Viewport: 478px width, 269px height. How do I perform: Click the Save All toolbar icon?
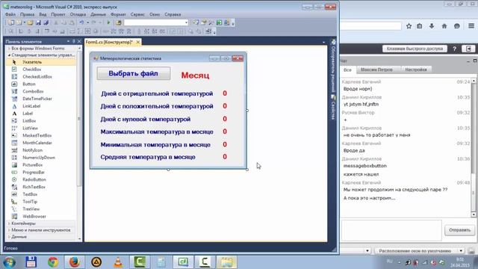(46, 22)
